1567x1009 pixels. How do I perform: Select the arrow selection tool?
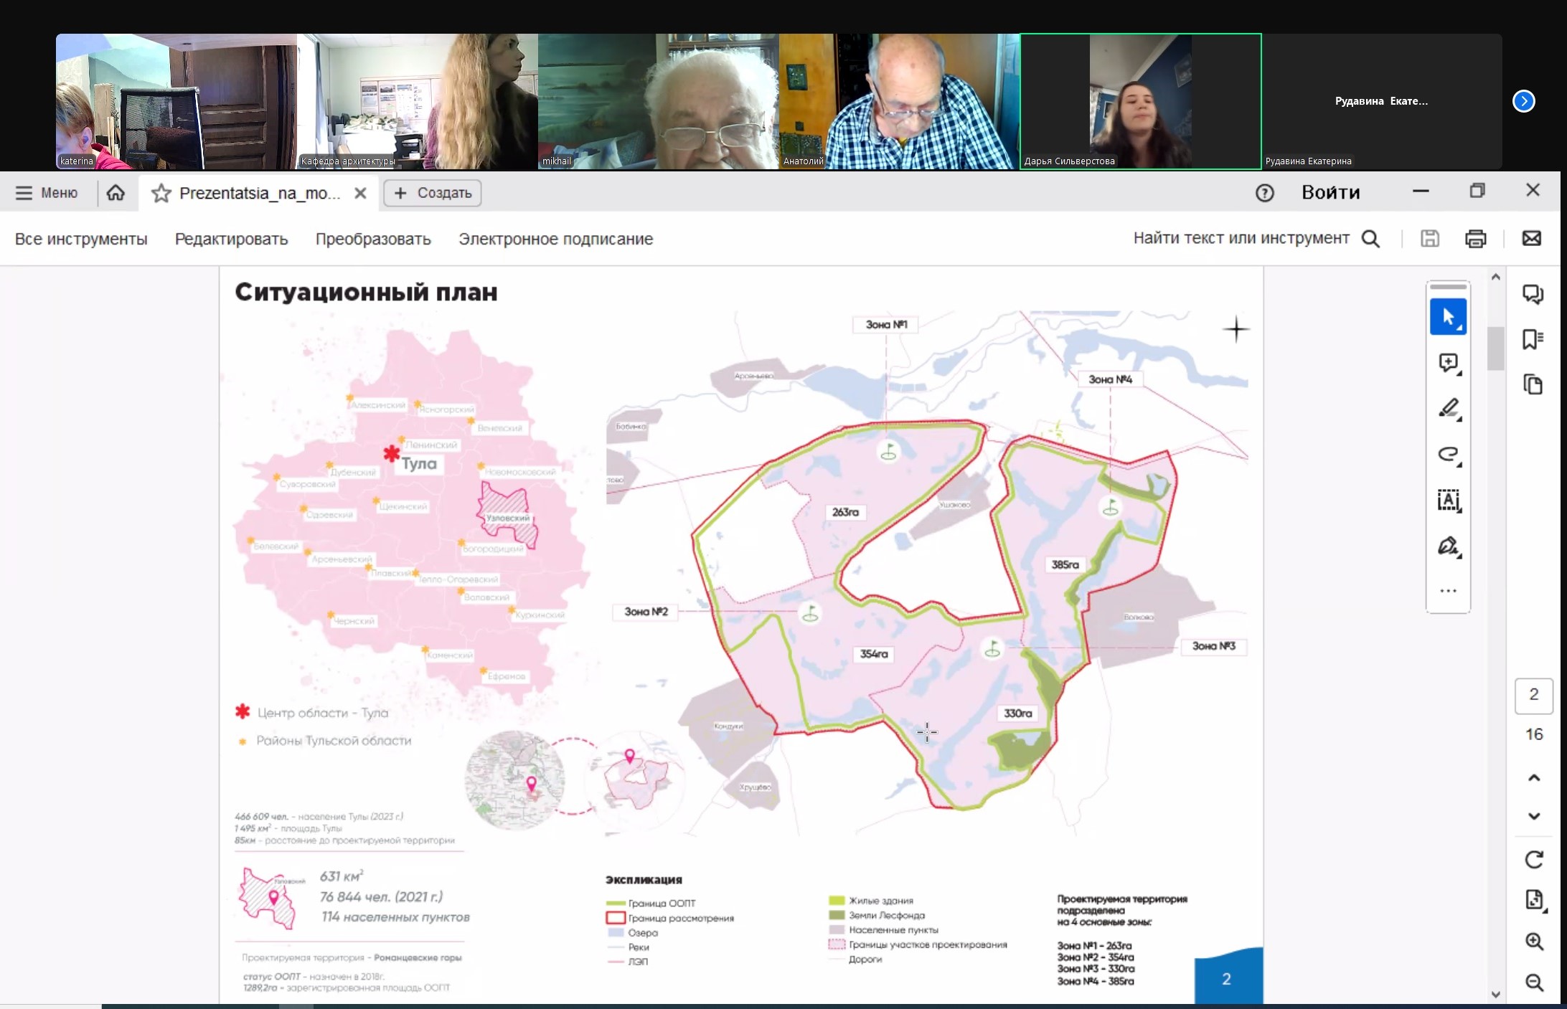[1448, 317]
